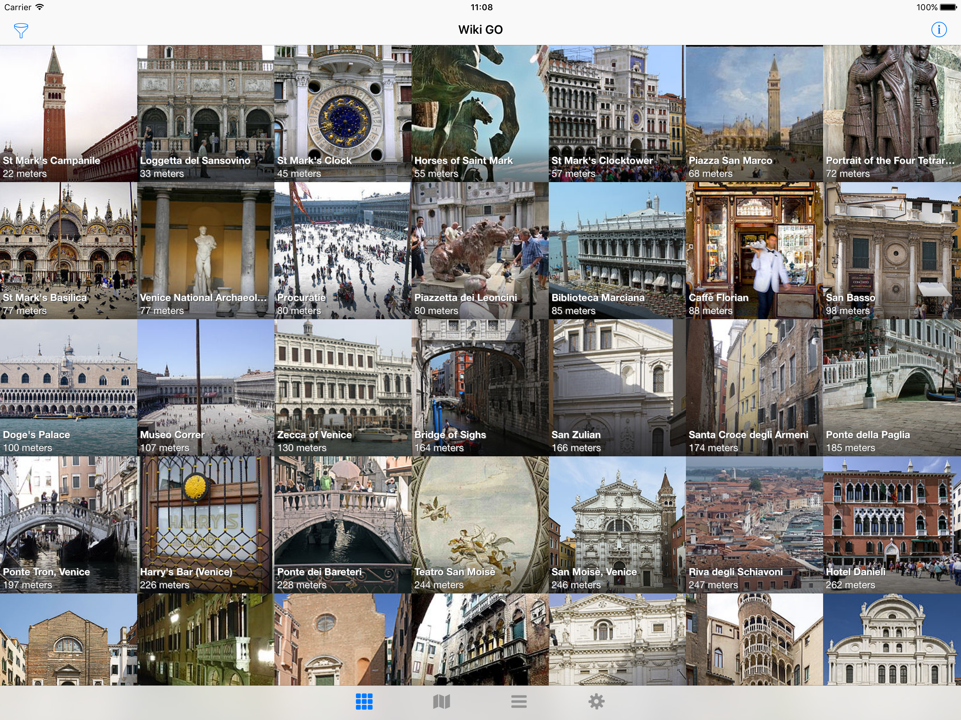Tap the Wiki GO title
The image size is (961, 720).
coord(480,30)
